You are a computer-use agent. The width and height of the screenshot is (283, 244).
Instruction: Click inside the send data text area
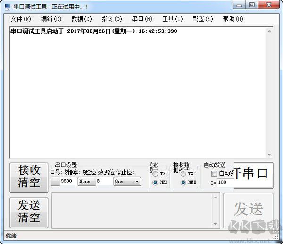click(132, 211)
